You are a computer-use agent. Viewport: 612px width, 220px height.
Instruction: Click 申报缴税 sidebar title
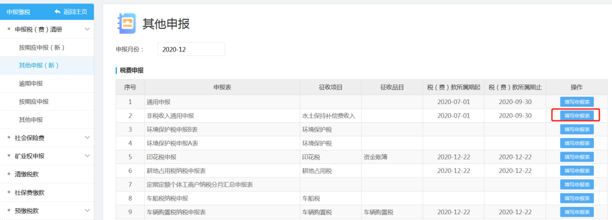click(x=18, y=12)
